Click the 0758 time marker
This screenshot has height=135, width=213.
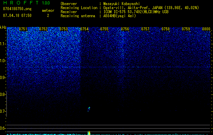point(166,29)
